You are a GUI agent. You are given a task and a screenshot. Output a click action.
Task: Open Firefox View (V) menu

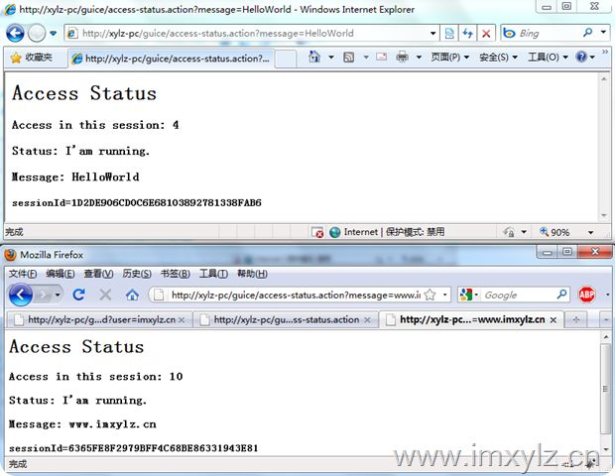pos(98,274)
